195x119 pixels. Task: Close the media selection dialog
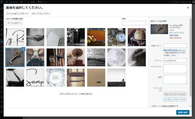(188, 8)
